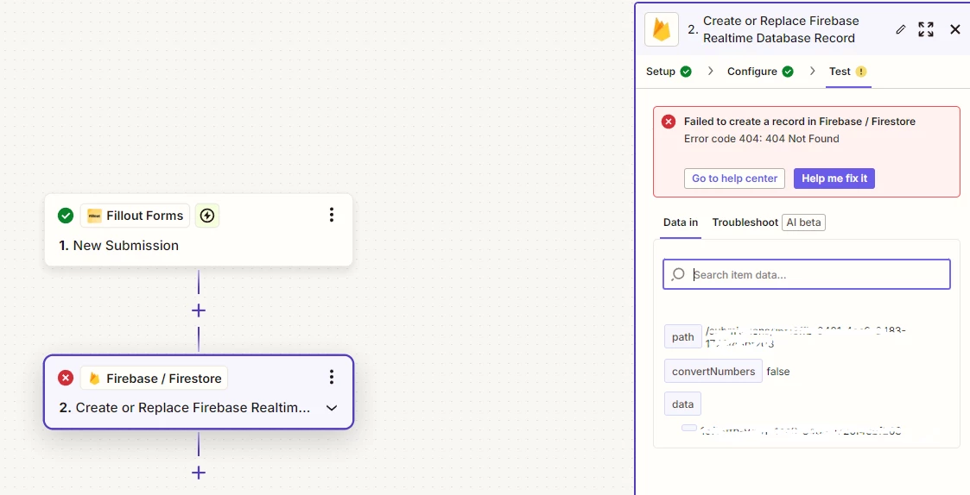Click the green check beside Configure
This screenshot has width=970, height=495.
point(788,72)
